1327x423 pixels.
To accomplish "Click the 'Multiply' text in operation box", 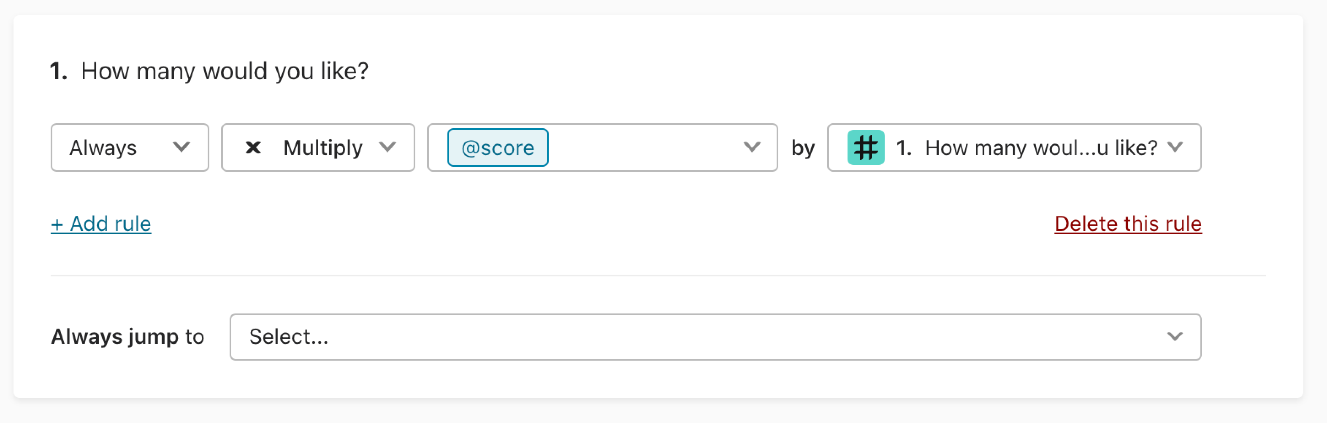I will (x=323, y=148).
